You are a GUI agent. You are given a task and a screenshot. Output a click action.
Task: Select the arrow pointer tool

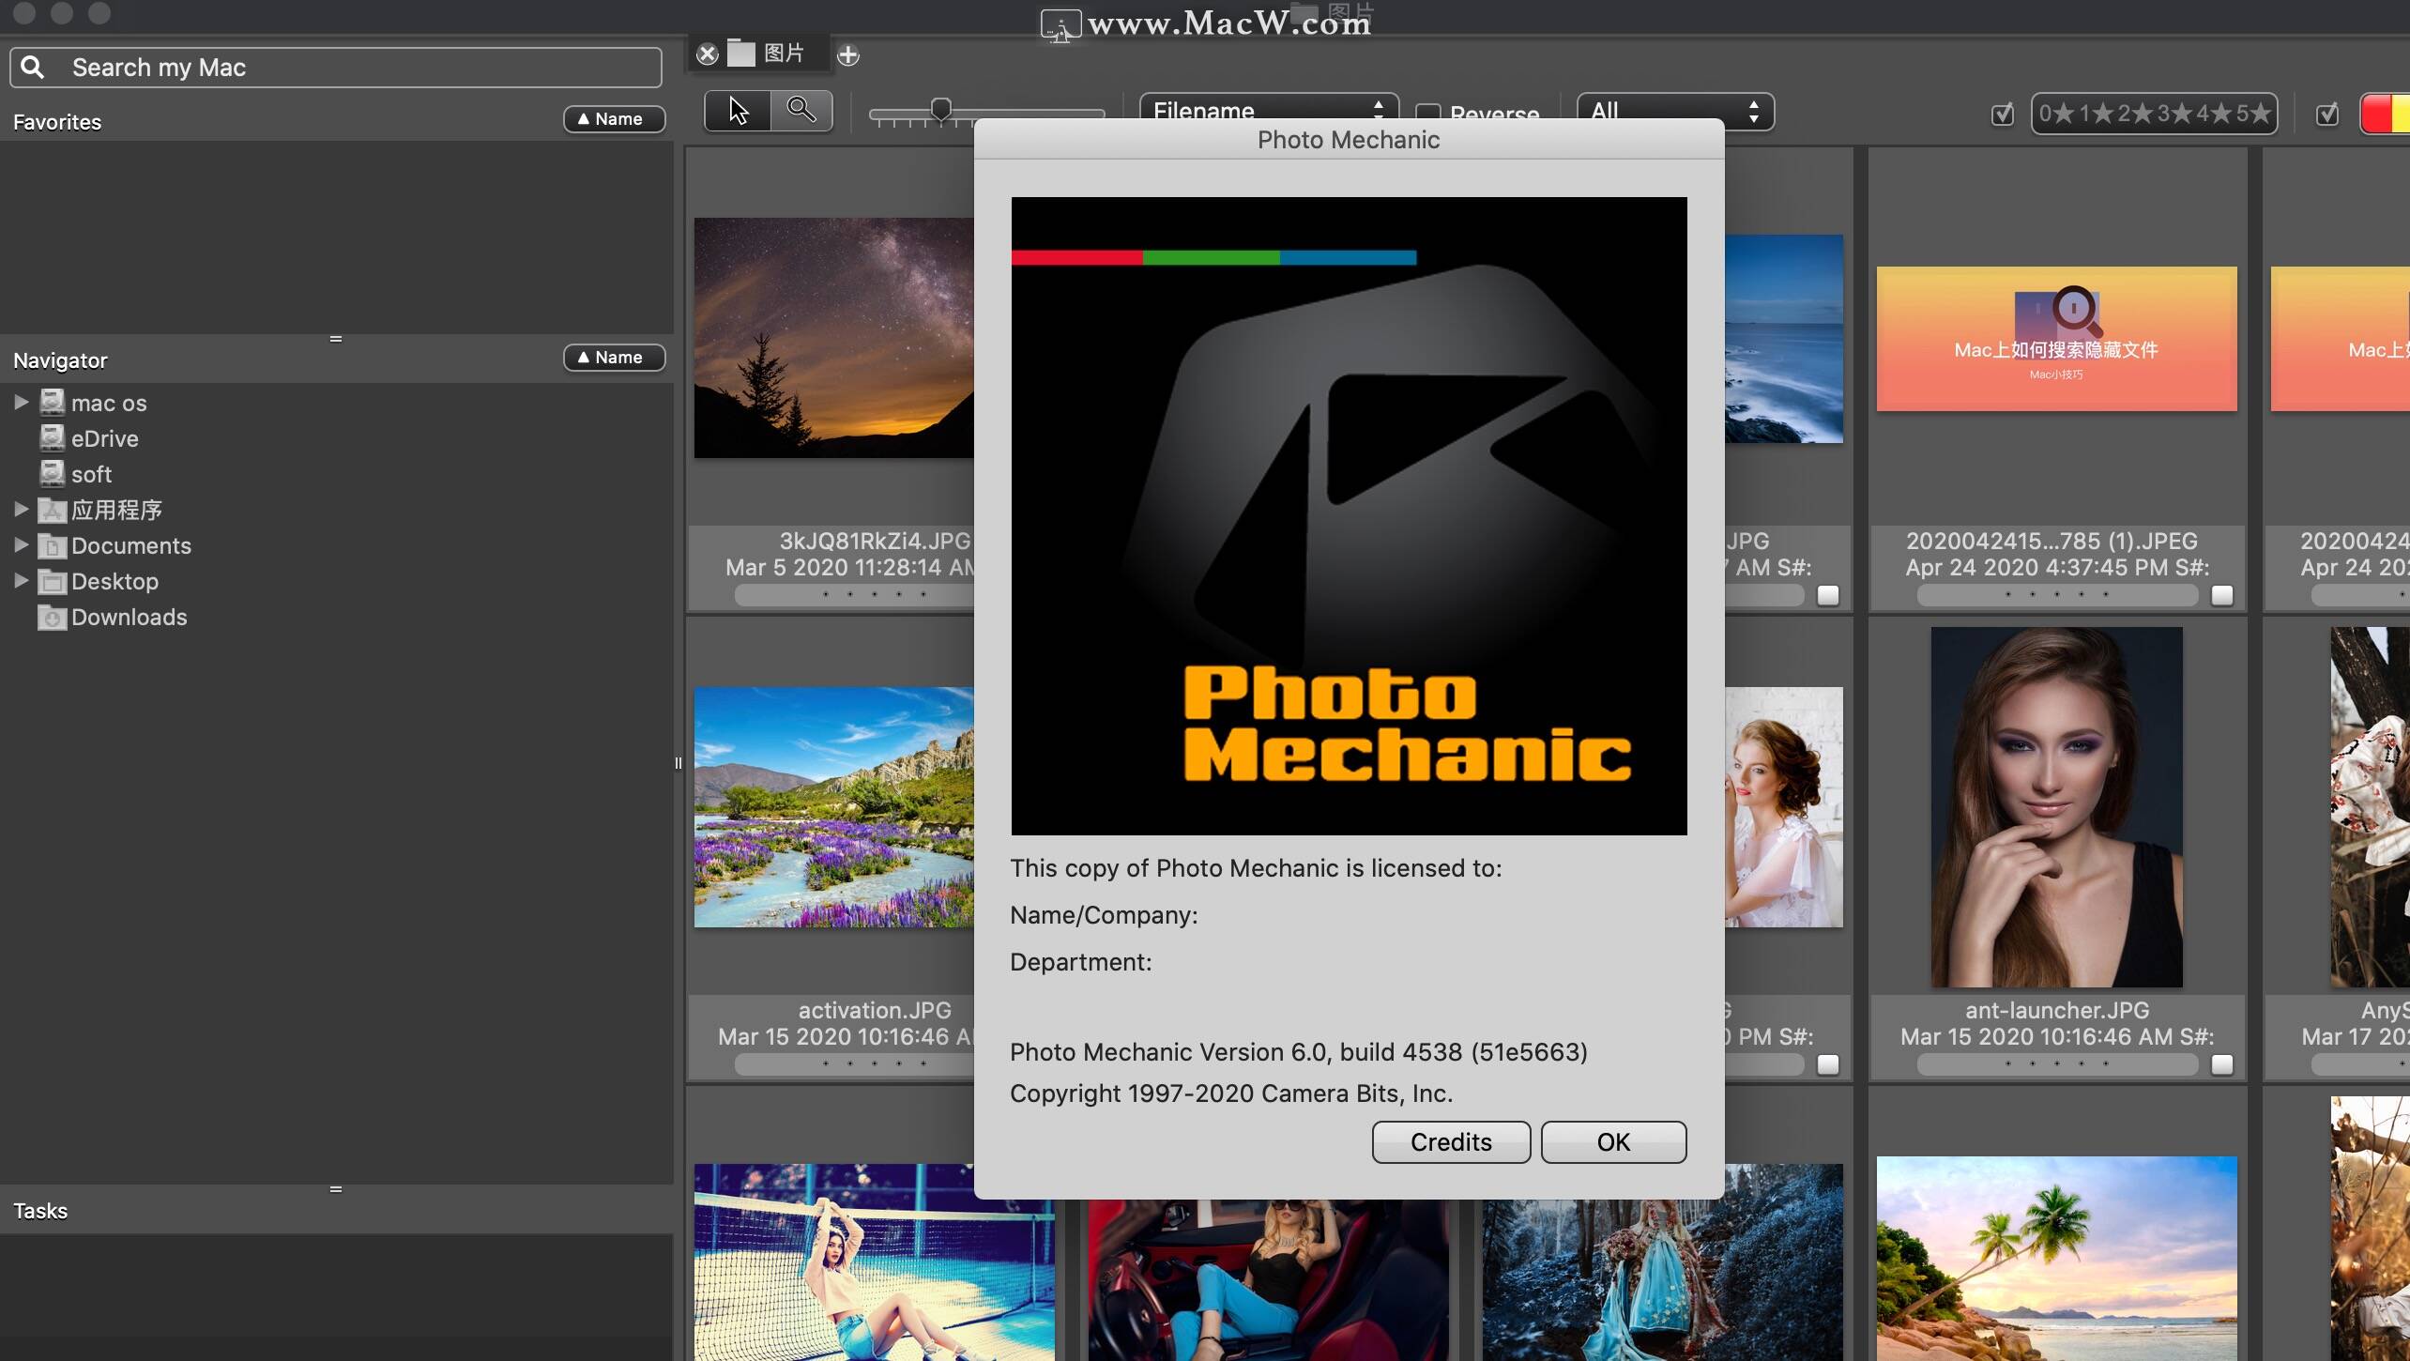738,112
